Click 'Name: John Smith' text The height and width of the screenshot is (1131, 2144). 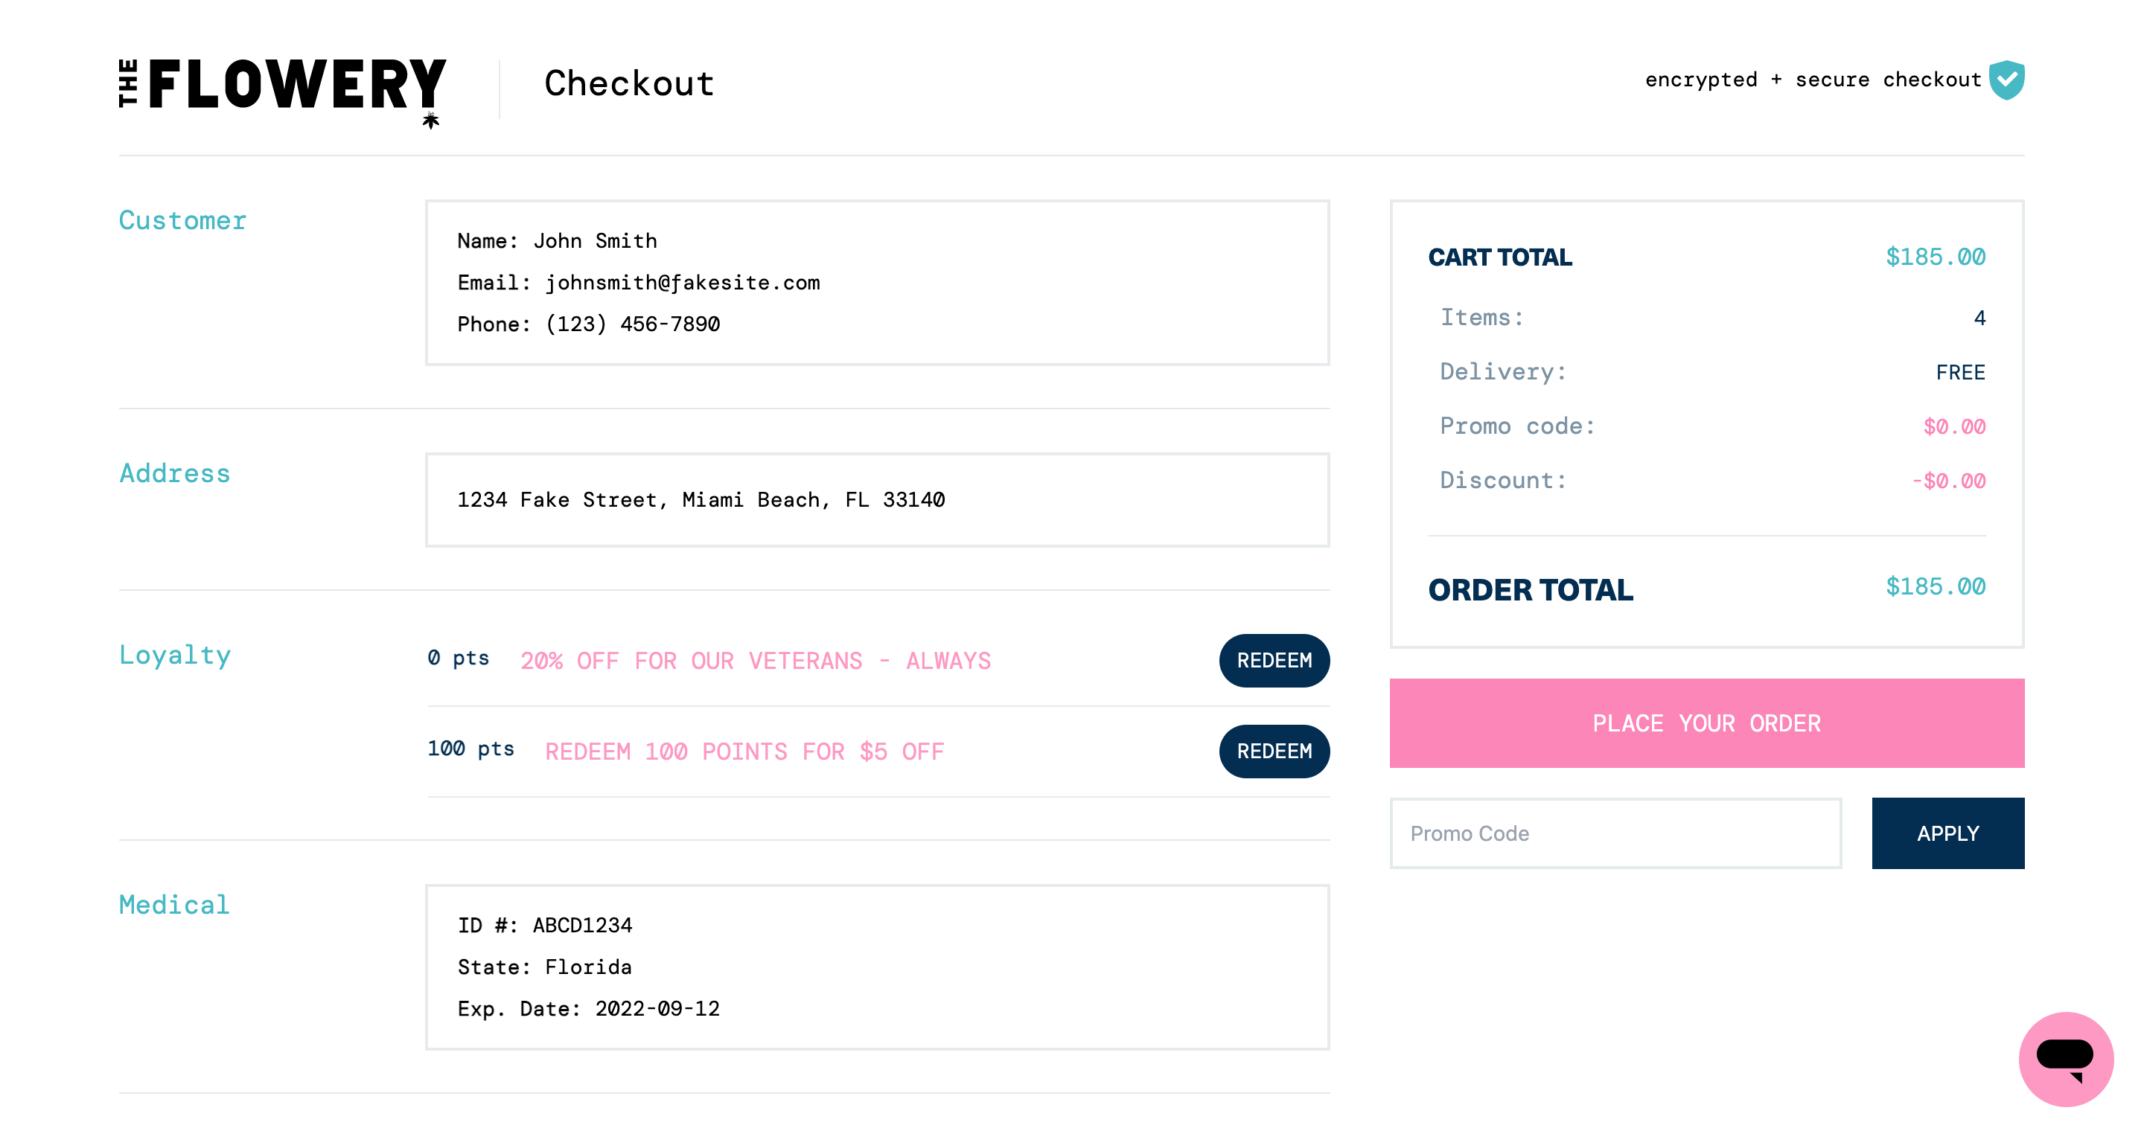click(557, 240)
